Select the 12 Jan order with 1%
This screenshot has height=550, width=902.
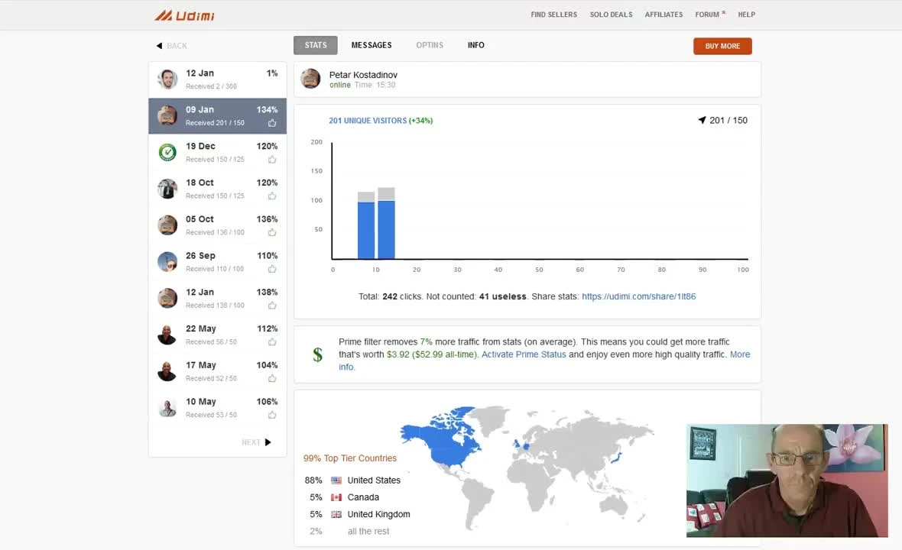tap(217, 79)
